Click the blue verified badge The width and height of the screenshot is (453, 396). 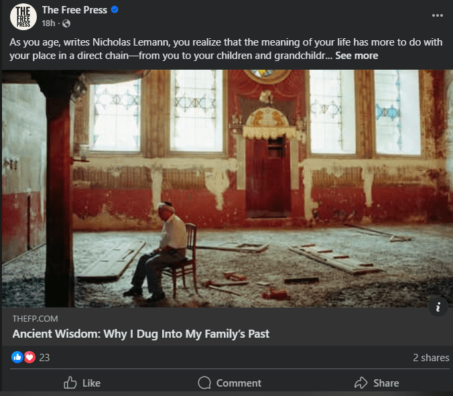point(115,10)
